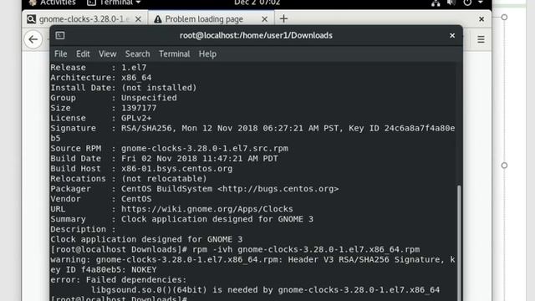The width and height of the screenshot is (535, 301).
Task: Open a new browser tab with plus button
Action: tap(283, 18)
